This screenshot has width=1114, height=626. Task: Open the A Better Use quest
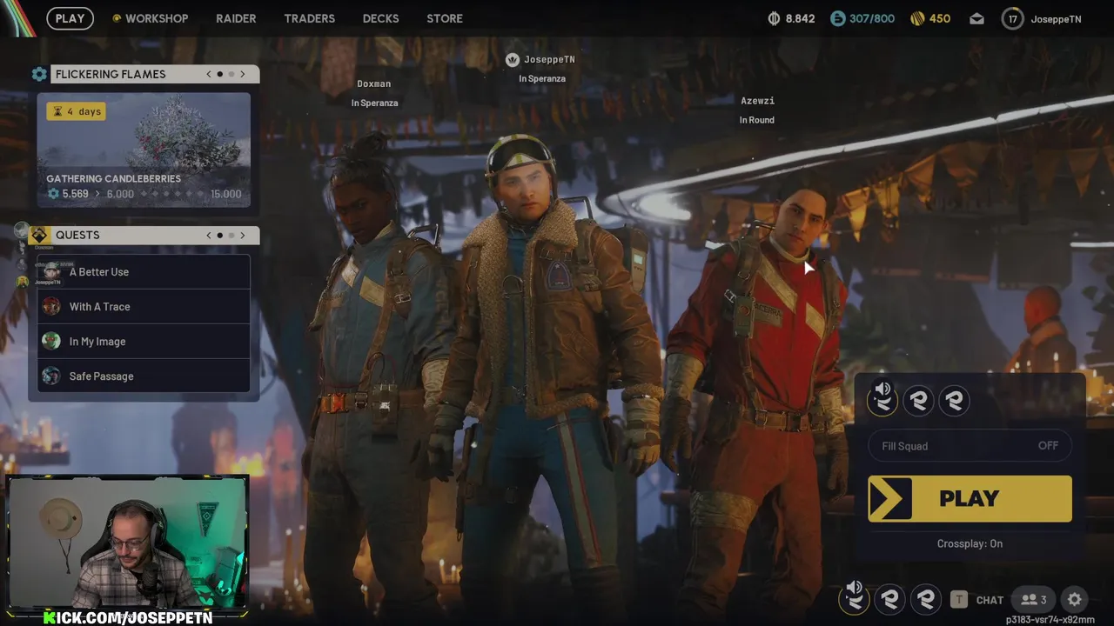[x=144, y=272]
